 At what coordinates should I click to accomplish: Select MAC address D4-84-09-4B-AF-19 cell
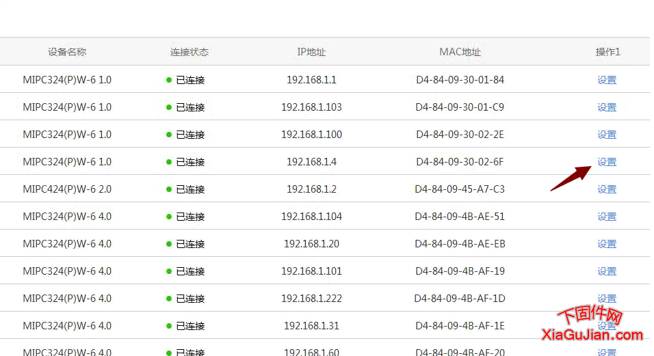(460, 271)
